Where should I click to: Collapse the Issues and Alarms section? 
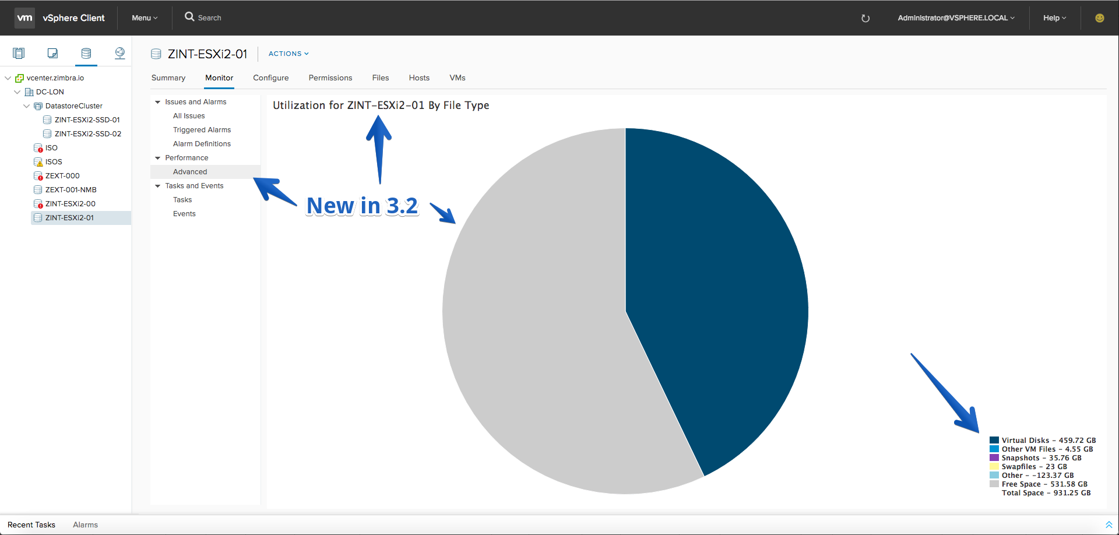157,102
